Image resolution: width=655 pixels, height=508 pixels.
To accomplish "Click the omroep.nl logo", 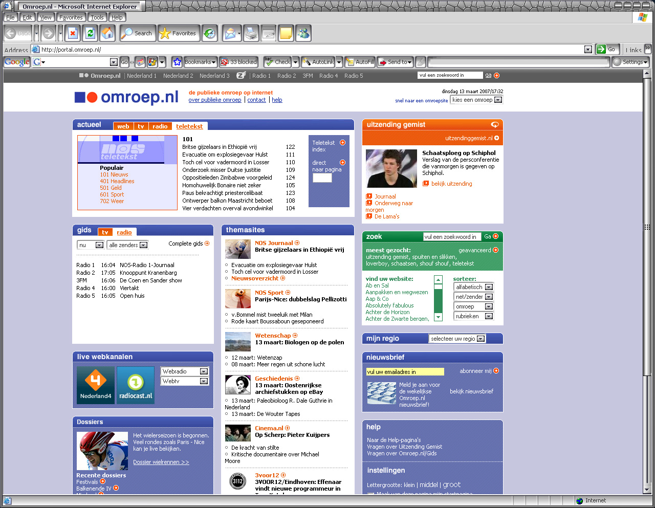I will pos(126,97).
